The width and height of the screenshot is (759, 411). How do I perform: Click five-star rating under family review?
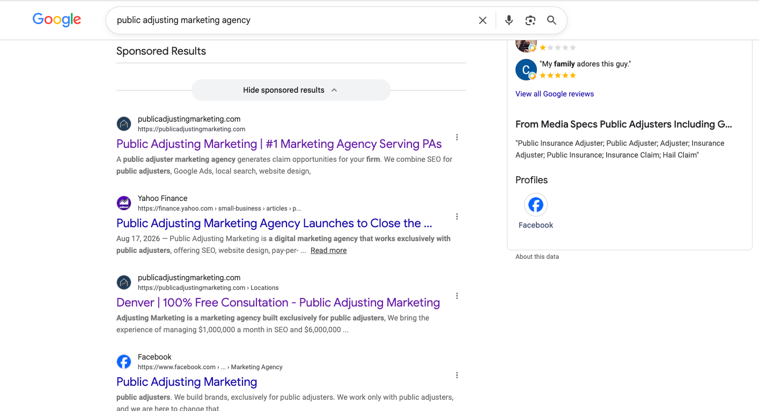[558, 76]
